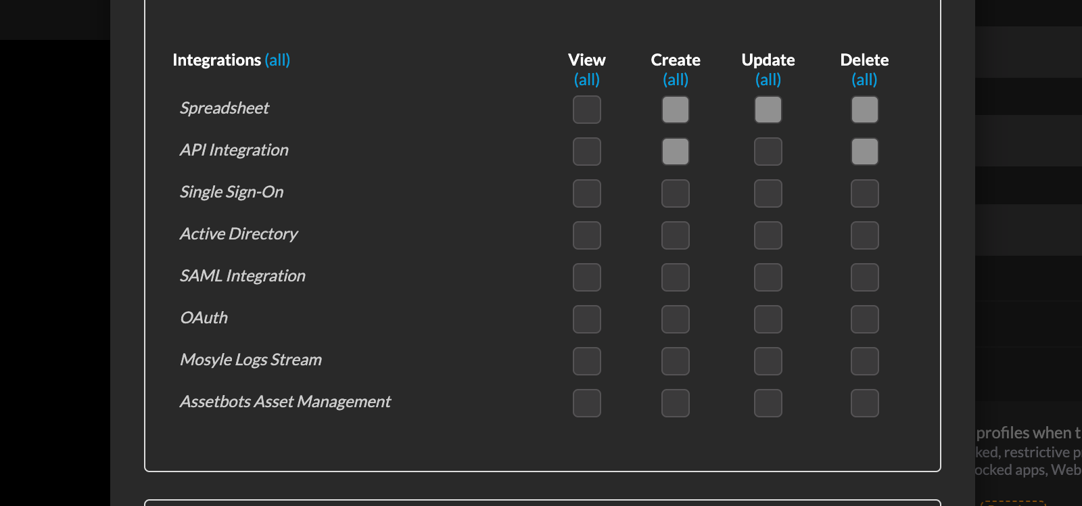Click the Mosyle Logs Stream label
This screenshot has height=506, width=1082.
click(x=251, y=360)
